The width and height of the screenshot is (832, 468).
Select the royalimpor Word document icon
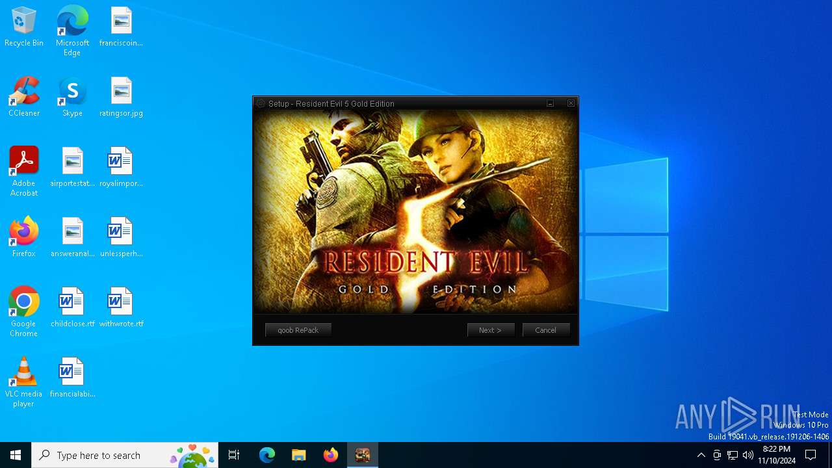pos(121,167)
